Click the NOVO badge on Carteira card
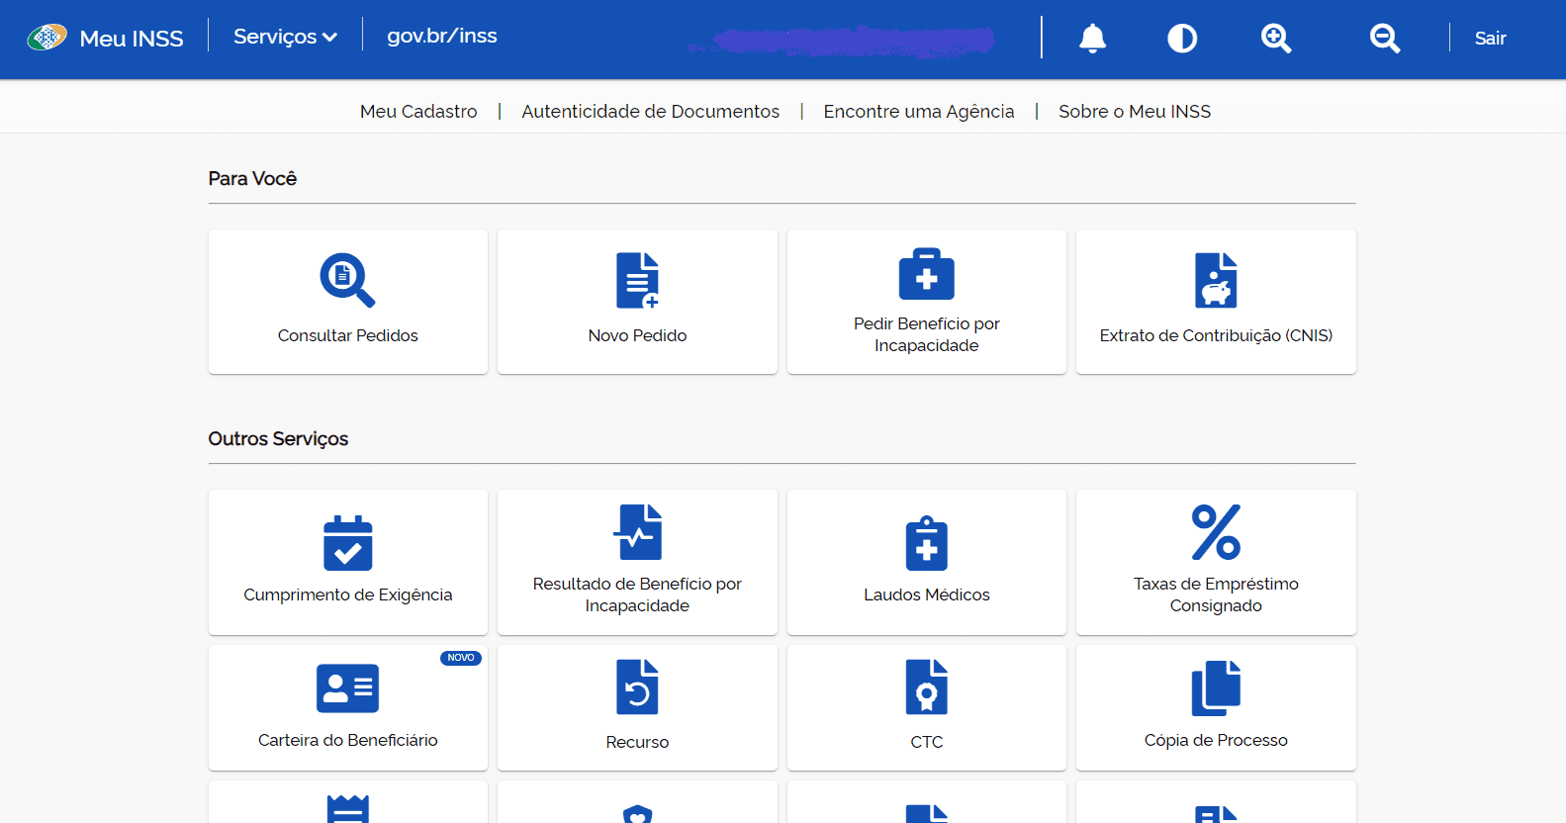 (461, 658)
